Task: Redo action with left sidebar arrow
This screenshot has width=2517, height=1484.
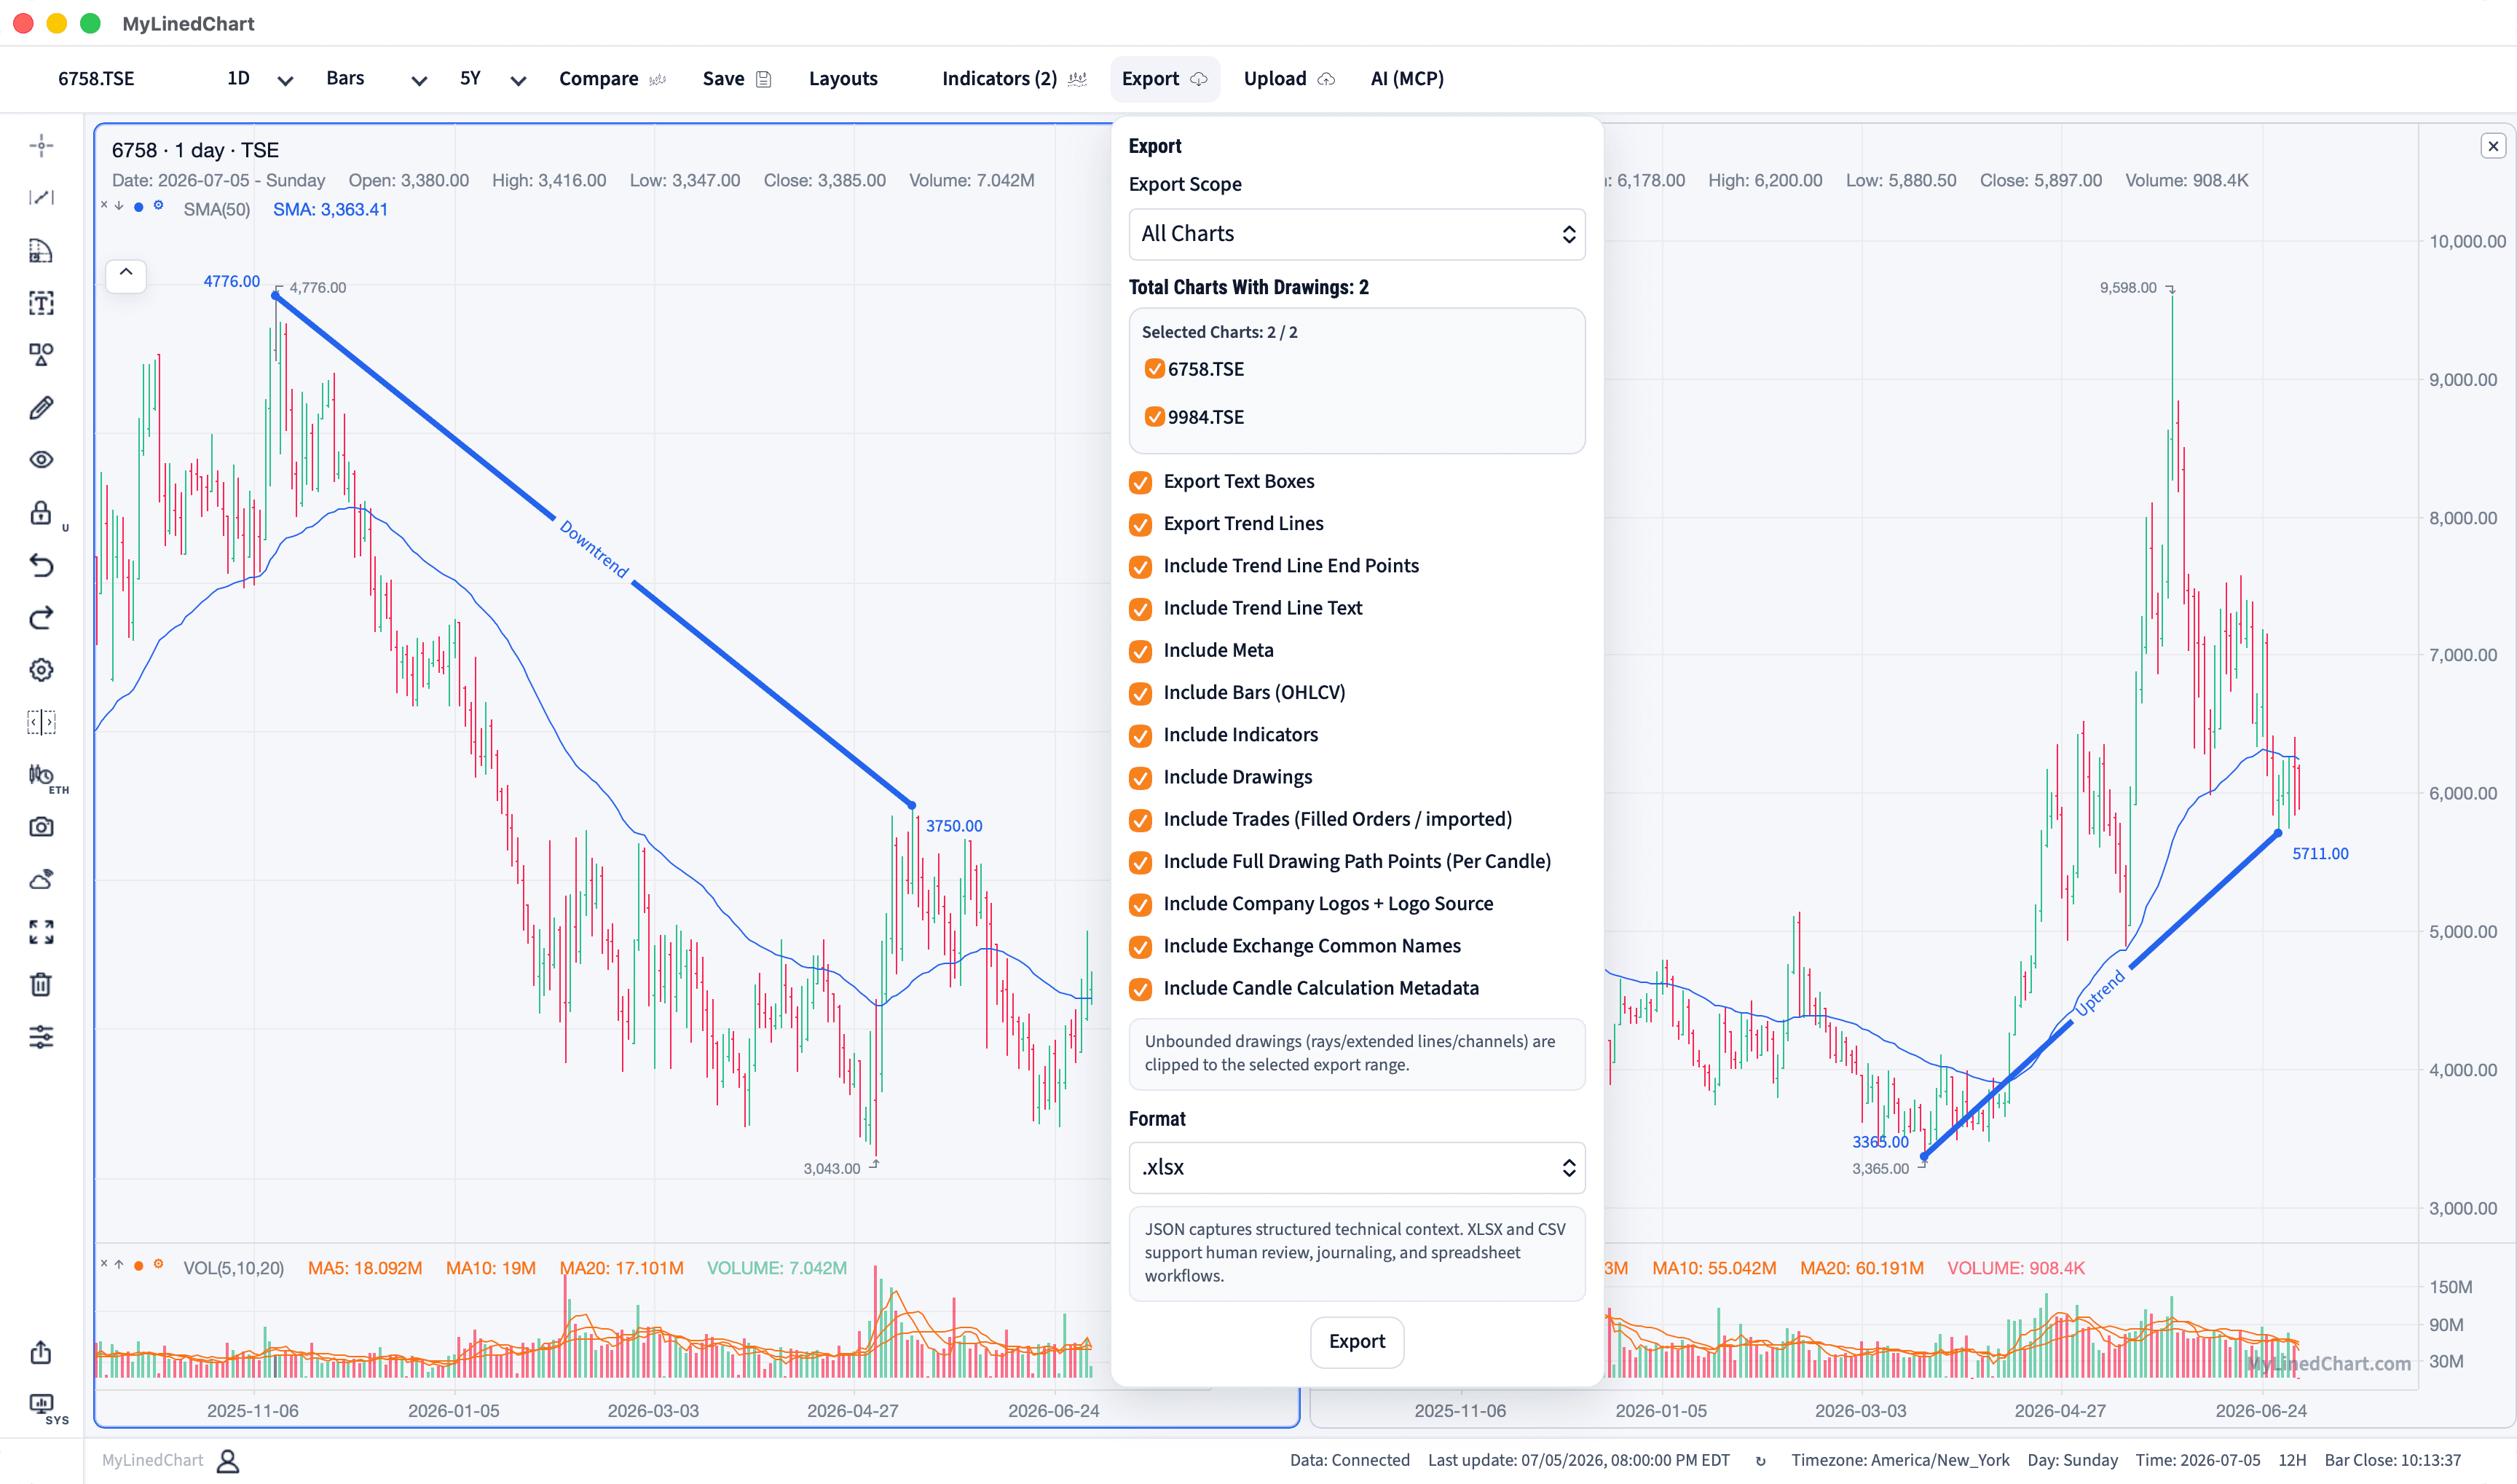Action: coord(41,618)
